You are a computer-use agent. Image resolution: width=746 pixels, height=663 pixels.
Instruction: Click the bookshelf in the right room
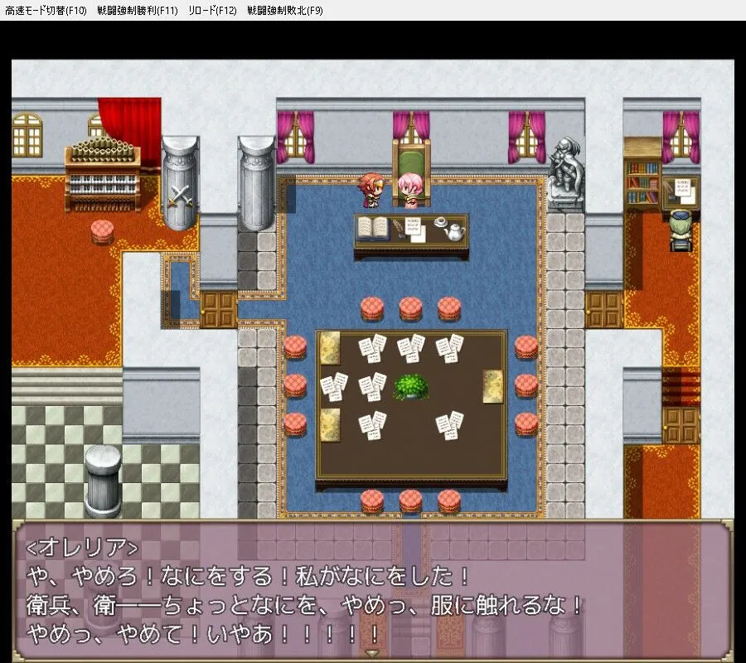tap(642, 174)
